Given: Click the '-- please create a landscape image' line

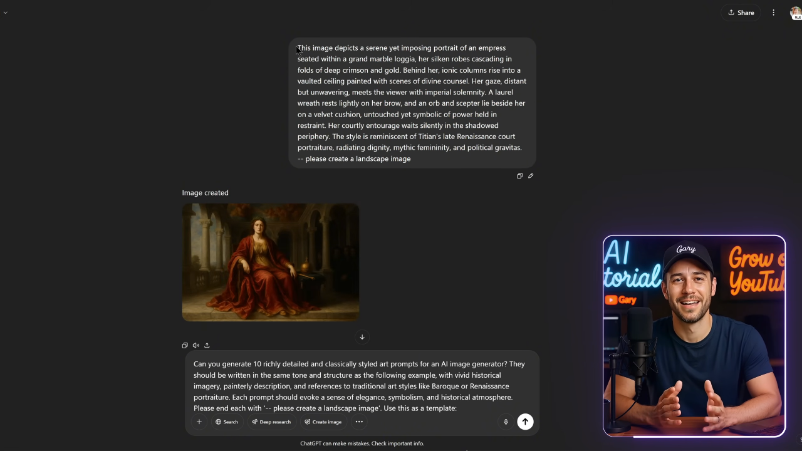Looking at the screenshot, I should click(354, 158).
